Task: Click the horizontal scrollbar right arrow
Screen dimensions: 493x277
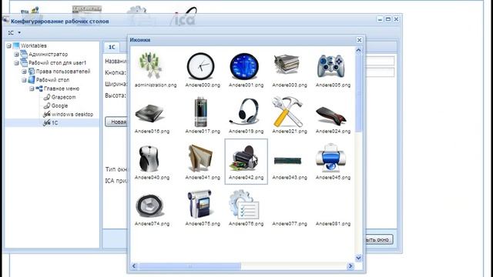Action: point(350,266)
